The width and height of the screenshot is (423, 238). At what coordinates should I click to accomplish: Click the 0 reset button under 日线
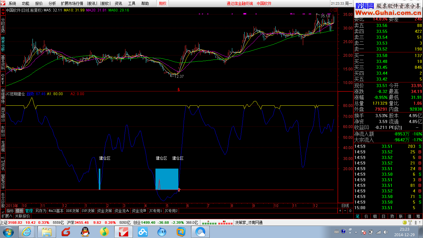[x=350, y=211]
